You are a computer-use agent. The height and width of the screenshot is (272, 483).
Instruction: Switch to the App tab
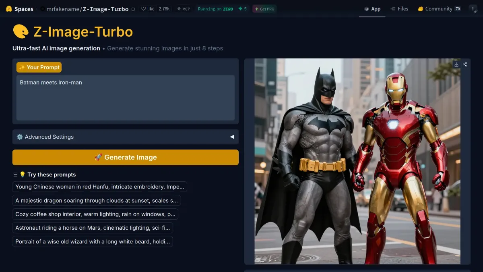click(x=372, y=9)
